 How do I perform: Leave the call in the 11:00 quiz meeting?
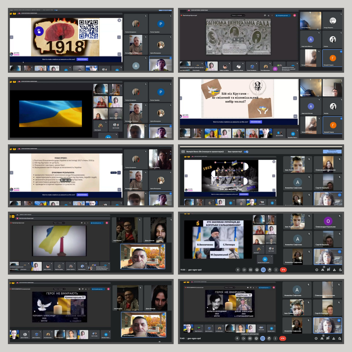[283, 270]
